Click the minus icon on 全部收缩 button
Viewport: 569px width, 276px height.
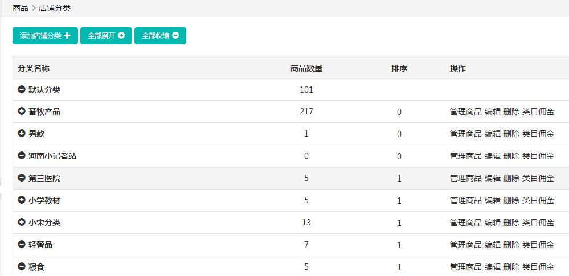click(175, 36)
